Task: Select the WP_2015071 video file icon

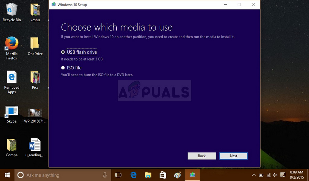Action: [x=35, y=115]
